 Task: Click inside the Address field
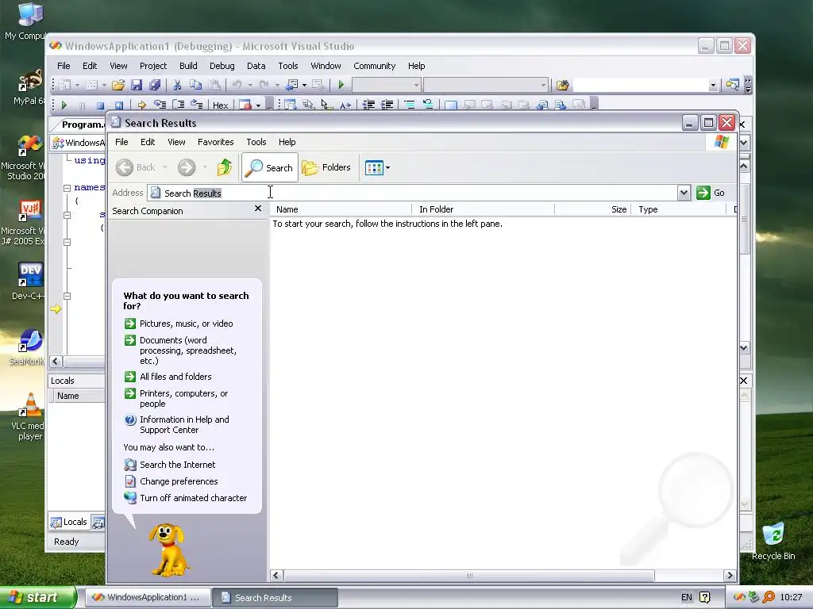412,193
